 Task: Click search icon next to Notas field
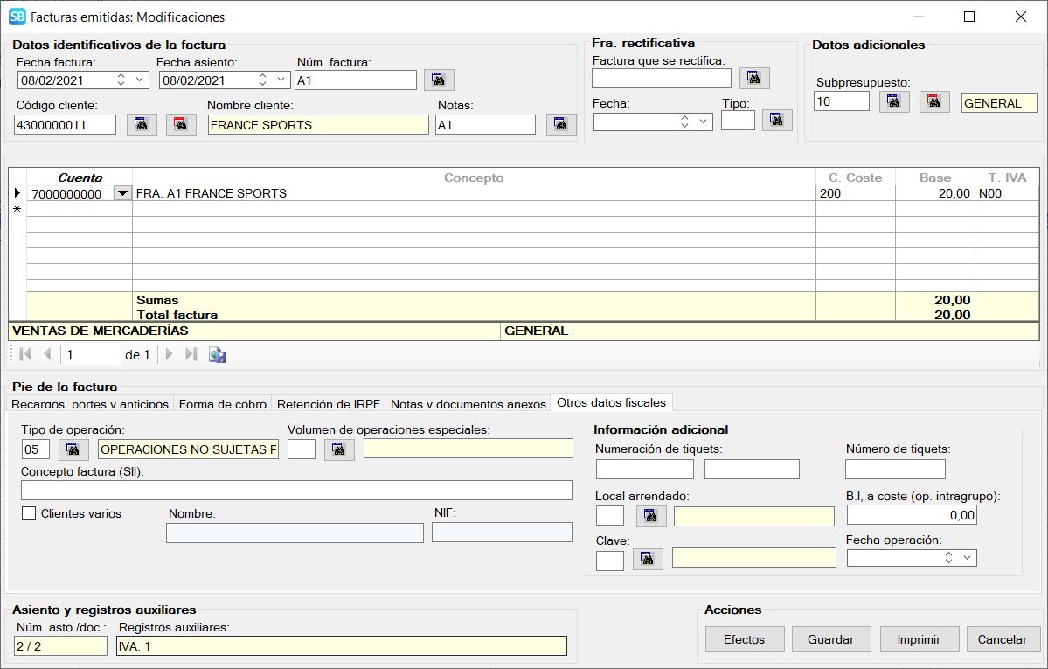(x=561, y=125)
